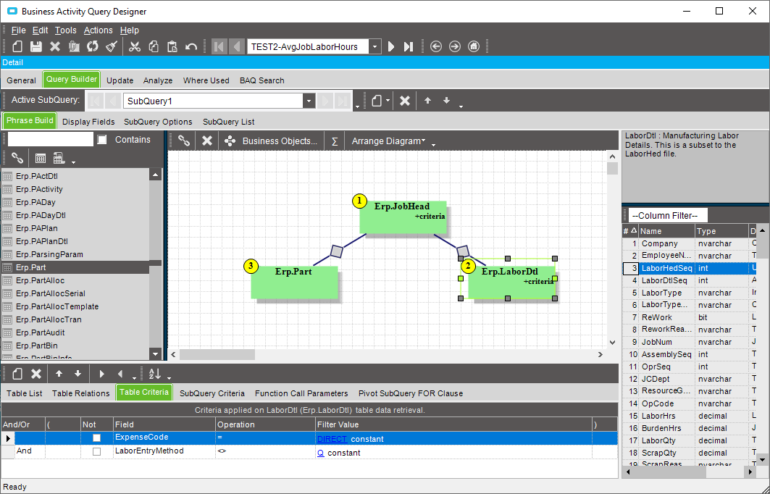
Task: Open the Q filter value link
Action: click(x=321, y=453)
